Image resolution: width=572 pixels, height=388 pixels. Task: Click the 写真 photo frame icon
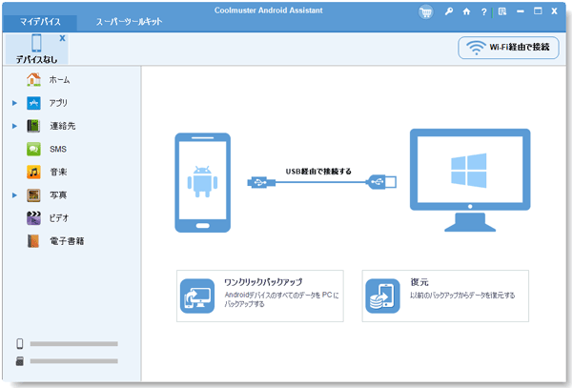33,195
